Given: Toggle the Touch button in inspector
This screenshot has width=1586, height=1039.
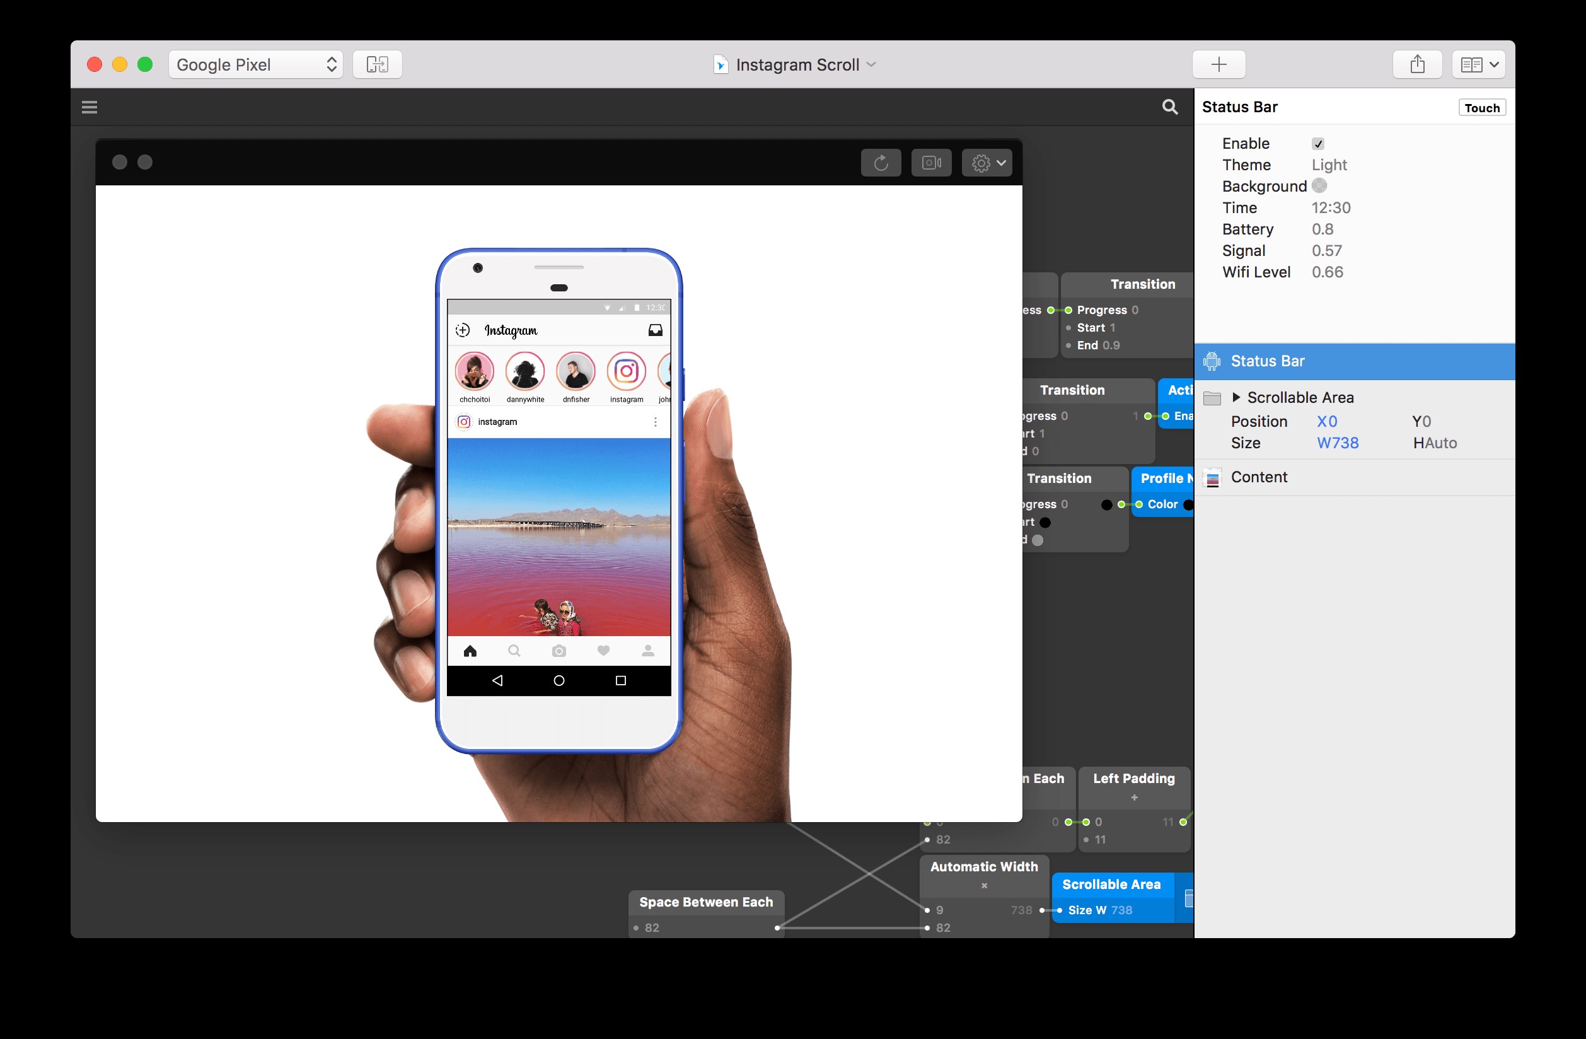Looking at the screenshot, I should pyautogui.click(x=1481, y=108).
